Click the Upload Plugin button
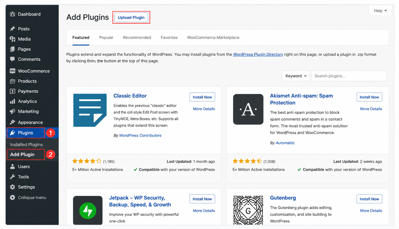399x229 pixels. point(131,17)
